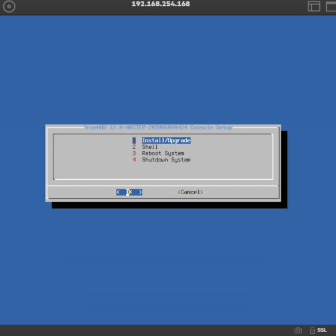Click the SSL lock icon

[x=312, y=330]
